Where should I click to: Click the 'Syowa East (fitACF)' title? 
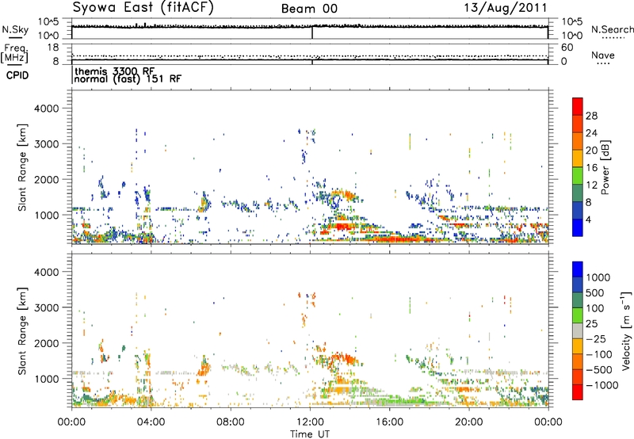[143, 8]
